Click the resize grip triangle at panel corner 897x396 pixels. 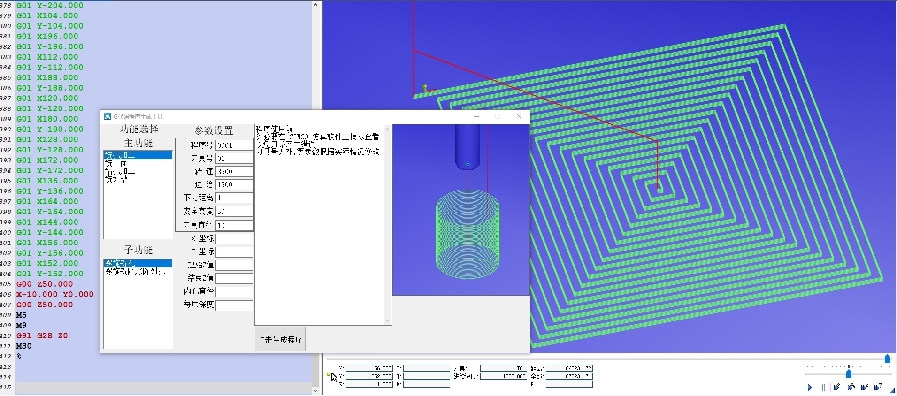pos(892,391)
